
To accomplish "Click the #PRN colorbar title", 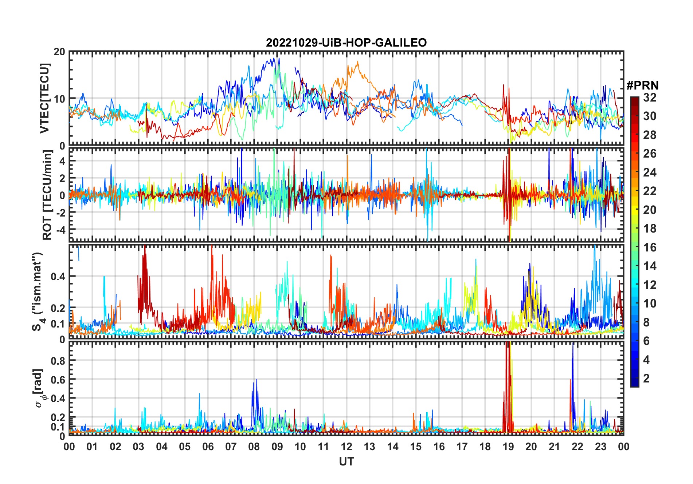I will coord(642,85).
